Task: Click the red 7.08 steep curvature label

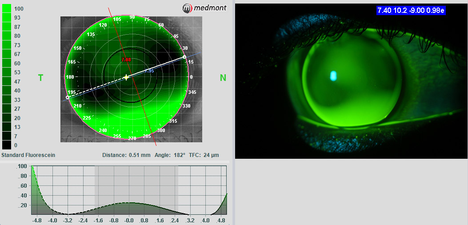Action: click(126, 60)
